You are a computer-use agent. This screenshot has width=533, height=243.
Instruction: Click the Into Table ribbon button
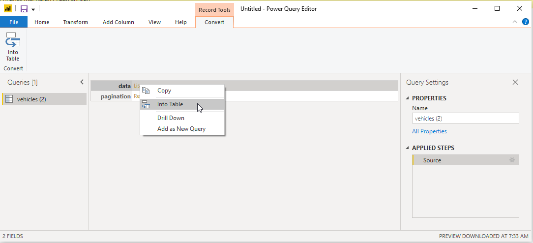click(13, 47)
